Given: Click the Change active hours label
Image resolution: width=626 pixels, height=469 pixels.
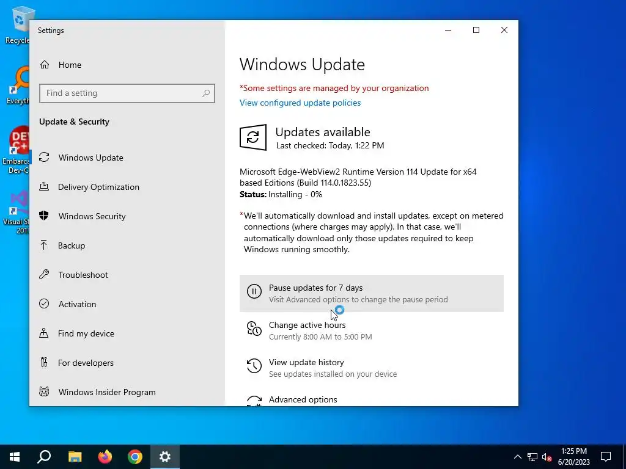Looking at the screenshot, I should [307, 325].
